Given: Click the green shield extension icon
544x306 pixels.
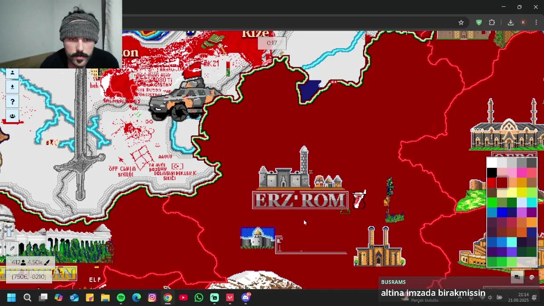Looking at the screenshot, I should coord(479,23).
